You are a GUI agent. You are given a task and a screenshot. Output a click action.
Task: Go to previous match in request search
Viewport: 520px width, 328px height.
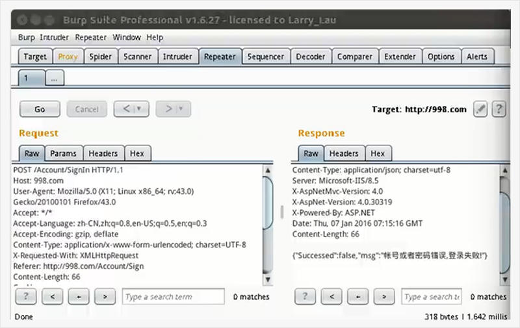click(53, 296)
